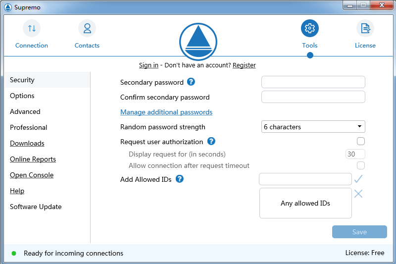Select Options in the left sidebar
396x264 pixels.
pos(22,96)
